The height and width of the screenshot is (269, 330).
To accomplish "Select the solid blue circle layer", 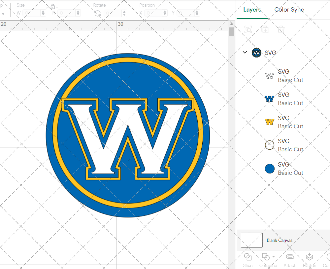I will click(x=284, y=169).
